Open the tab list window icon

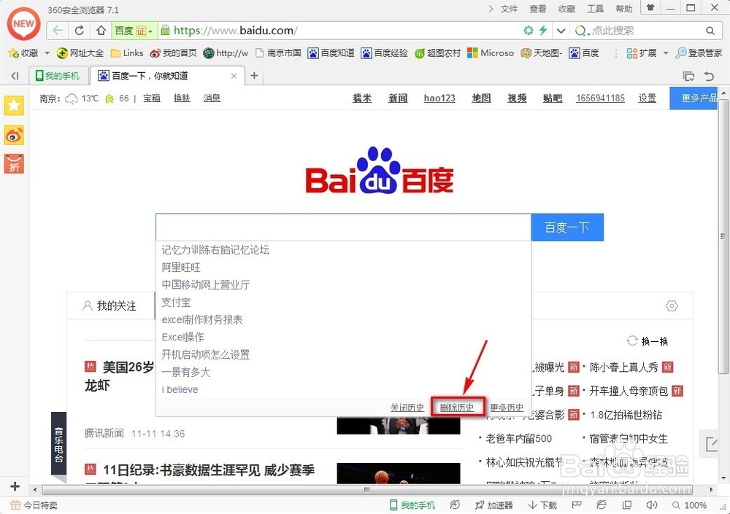pyautogui.click(x=688, y=76)
